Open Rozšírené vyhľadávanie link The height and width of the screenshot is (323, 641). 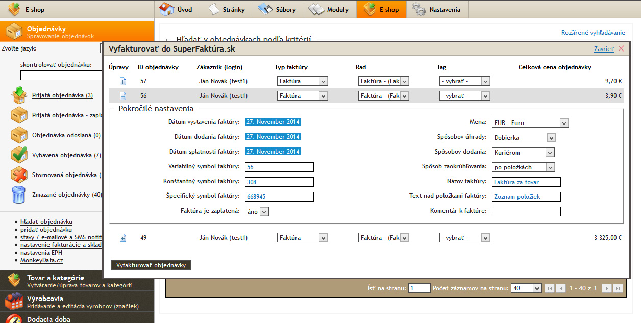(593, 33)
